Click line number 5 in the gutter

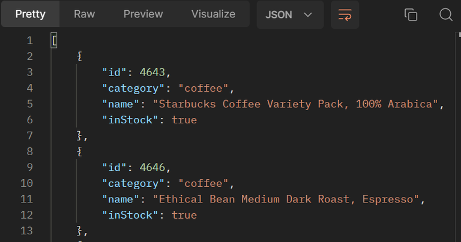pyautogui.click(x=29, y=104)
